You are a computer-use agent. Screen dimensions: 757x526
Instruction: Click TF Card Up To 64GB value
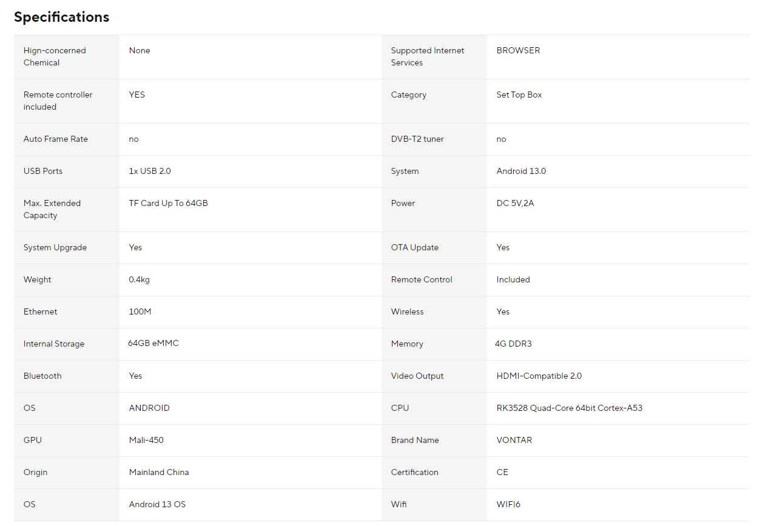168,203
